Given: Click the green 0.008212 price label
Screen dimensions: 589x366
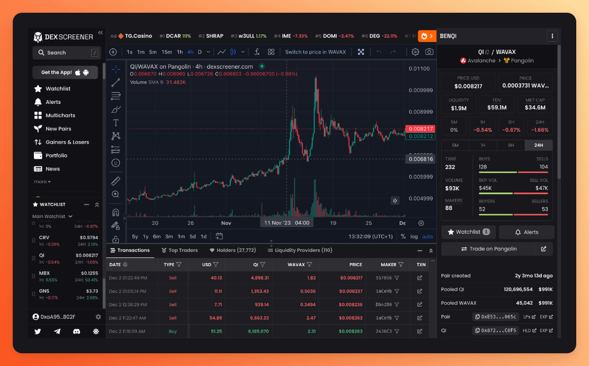Looking at the screenshot, I should pos(421,136).
